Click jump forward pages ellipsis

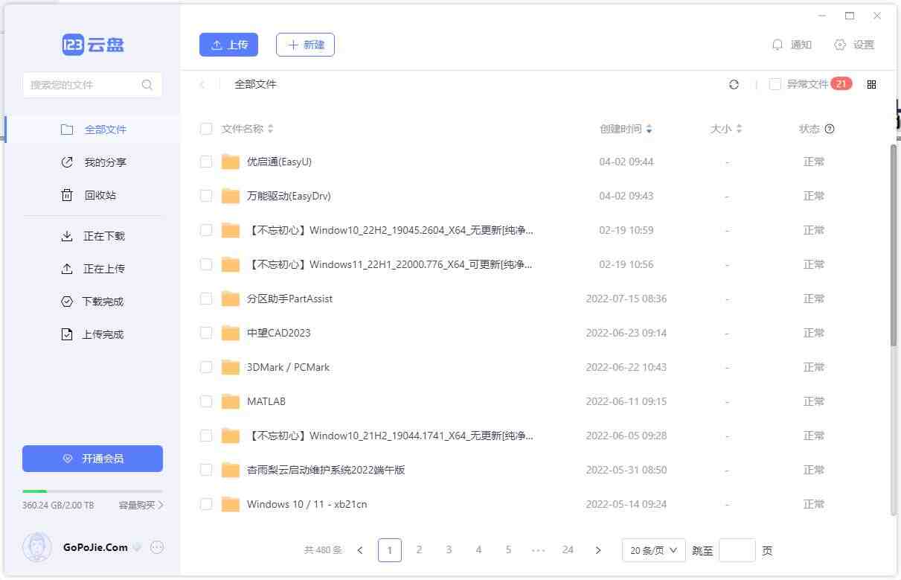tap(538, 550)
